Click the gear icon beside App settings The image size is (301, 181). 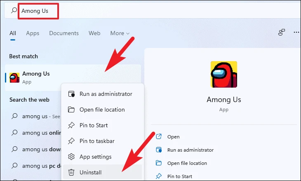pyautogui.click(x=71, y=157)
